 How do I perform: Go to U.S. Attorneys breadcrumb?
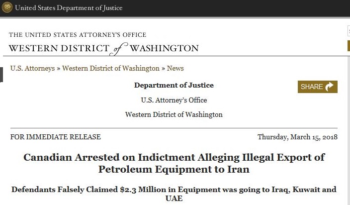[x=33, y=68]
